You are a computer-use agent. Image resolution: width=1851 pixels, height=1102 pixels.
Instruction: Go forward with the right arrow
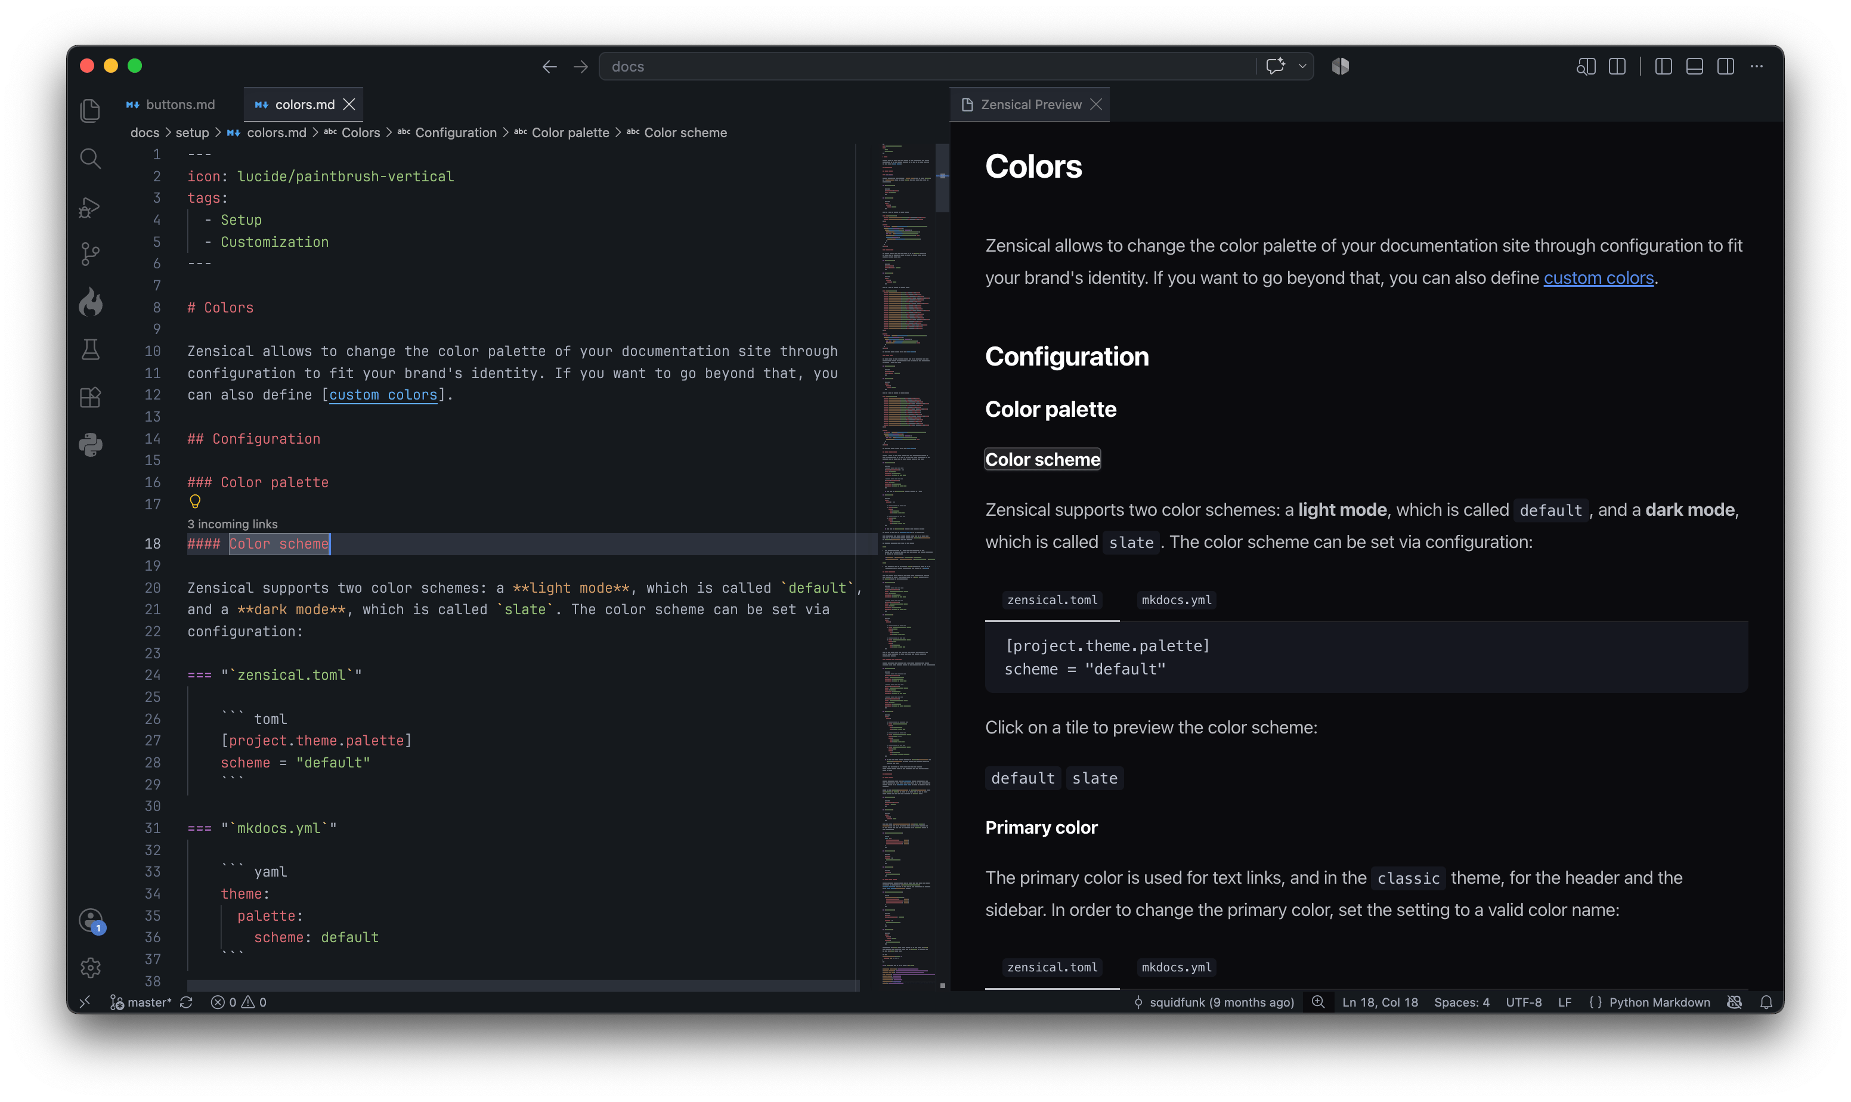[x=581, y=67]
